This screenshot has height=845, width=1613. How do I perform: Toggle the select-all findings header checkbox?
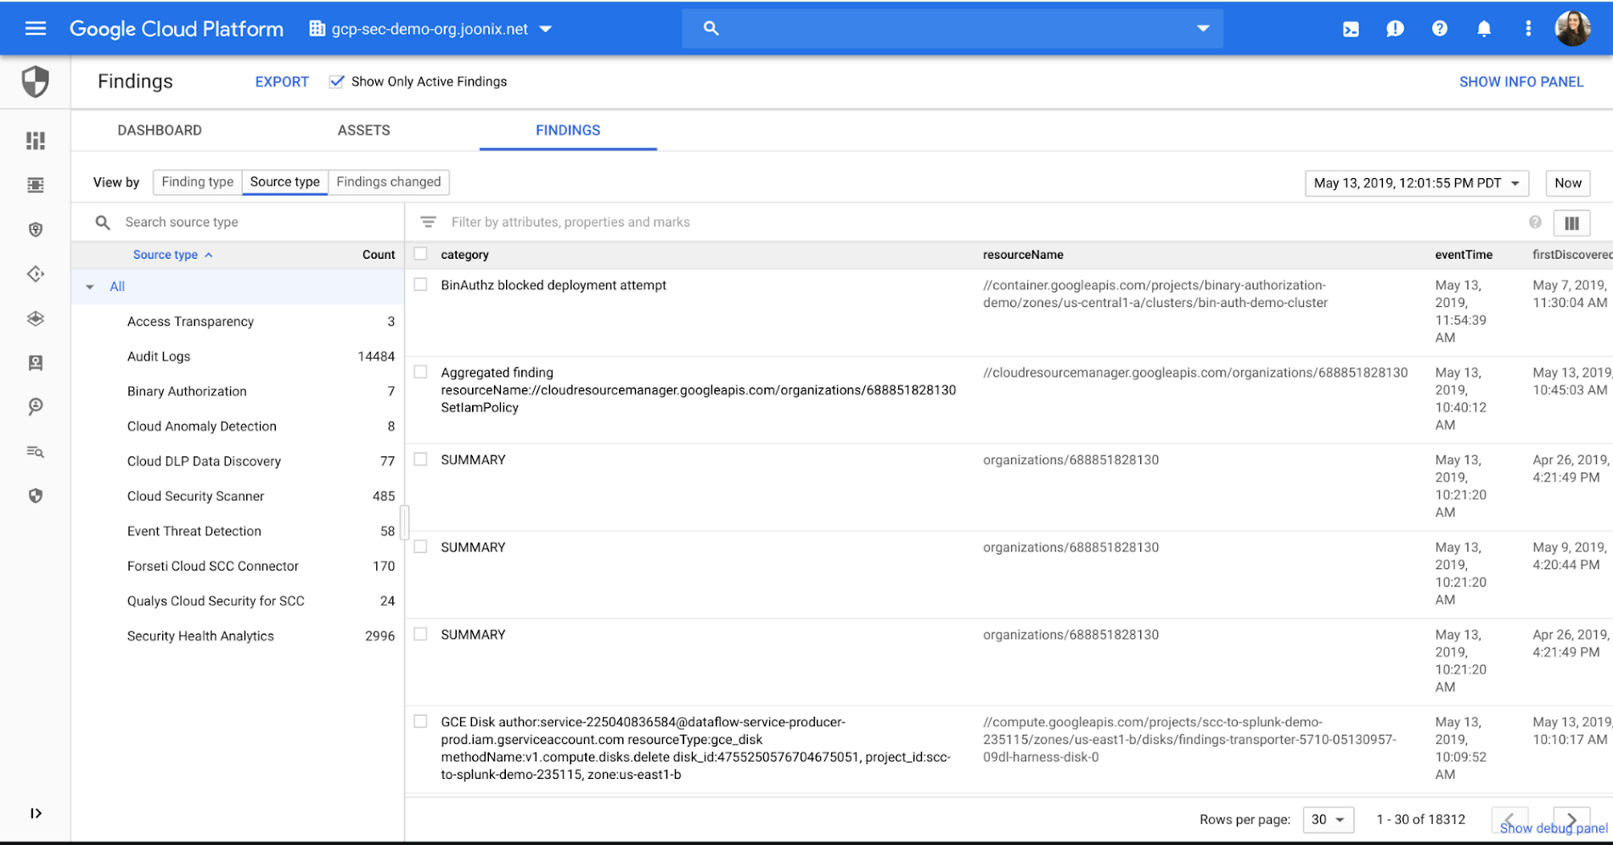(x=420, y=254)
